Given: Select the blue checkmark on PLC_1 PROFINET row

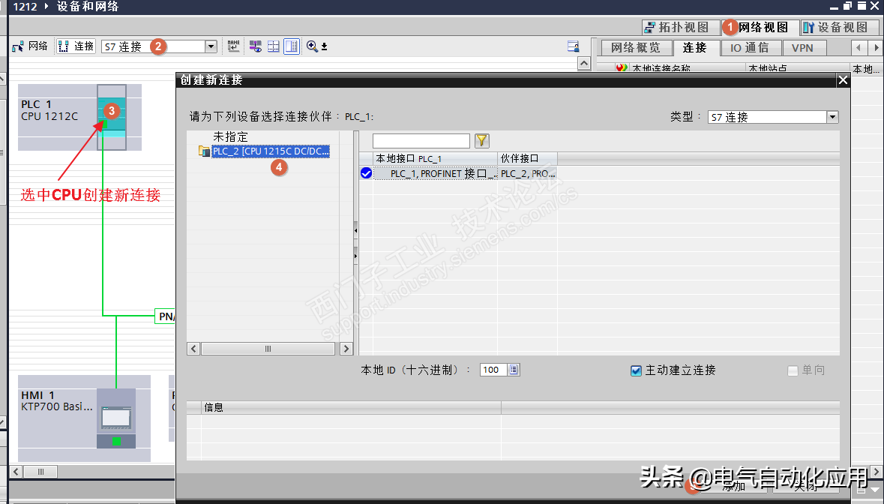Looking at the screenshot, I should pos(367,173).
